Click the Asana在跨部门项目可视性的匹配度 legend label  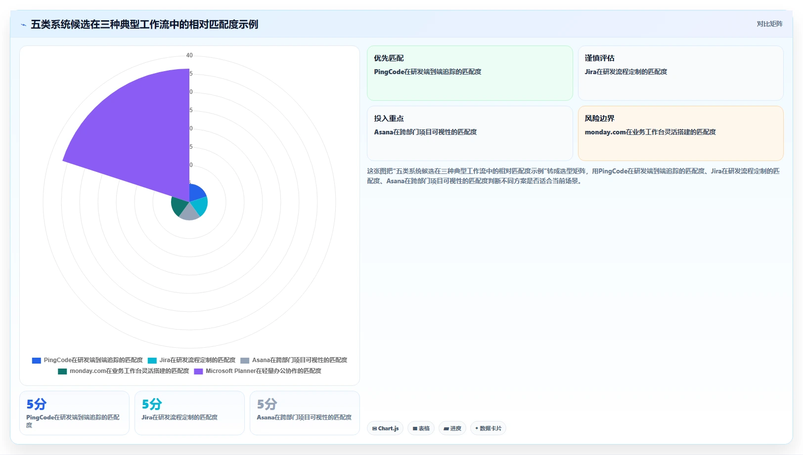300,360
